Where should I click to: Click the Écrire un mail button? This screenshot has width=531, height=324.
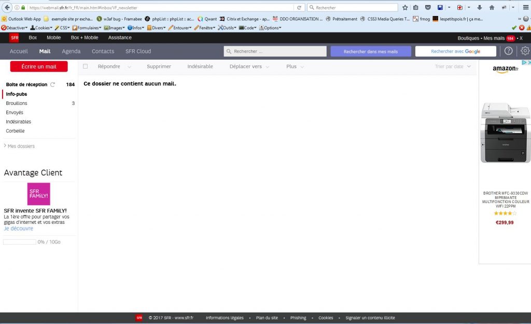click(x=39, y=66)
